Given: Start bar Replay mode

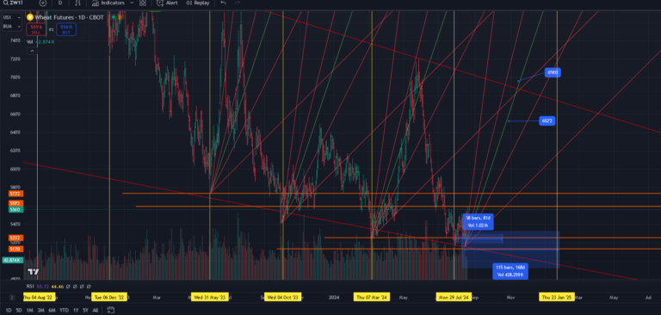Looking at the screenshot, I should click(198, 3).
